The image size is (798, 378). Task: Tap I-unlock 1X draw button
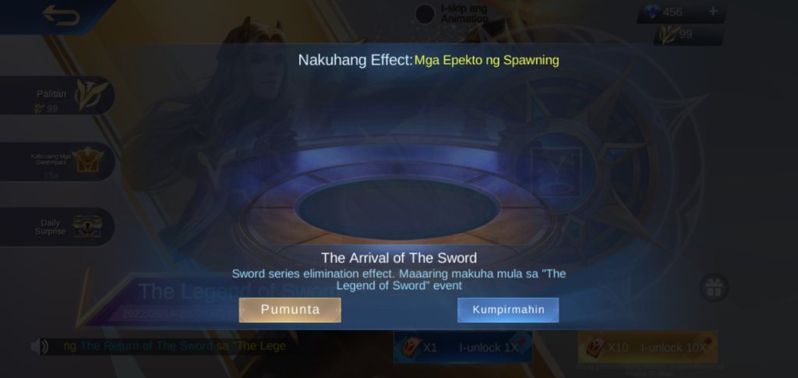pyautogui.click(x=463, y=348)
